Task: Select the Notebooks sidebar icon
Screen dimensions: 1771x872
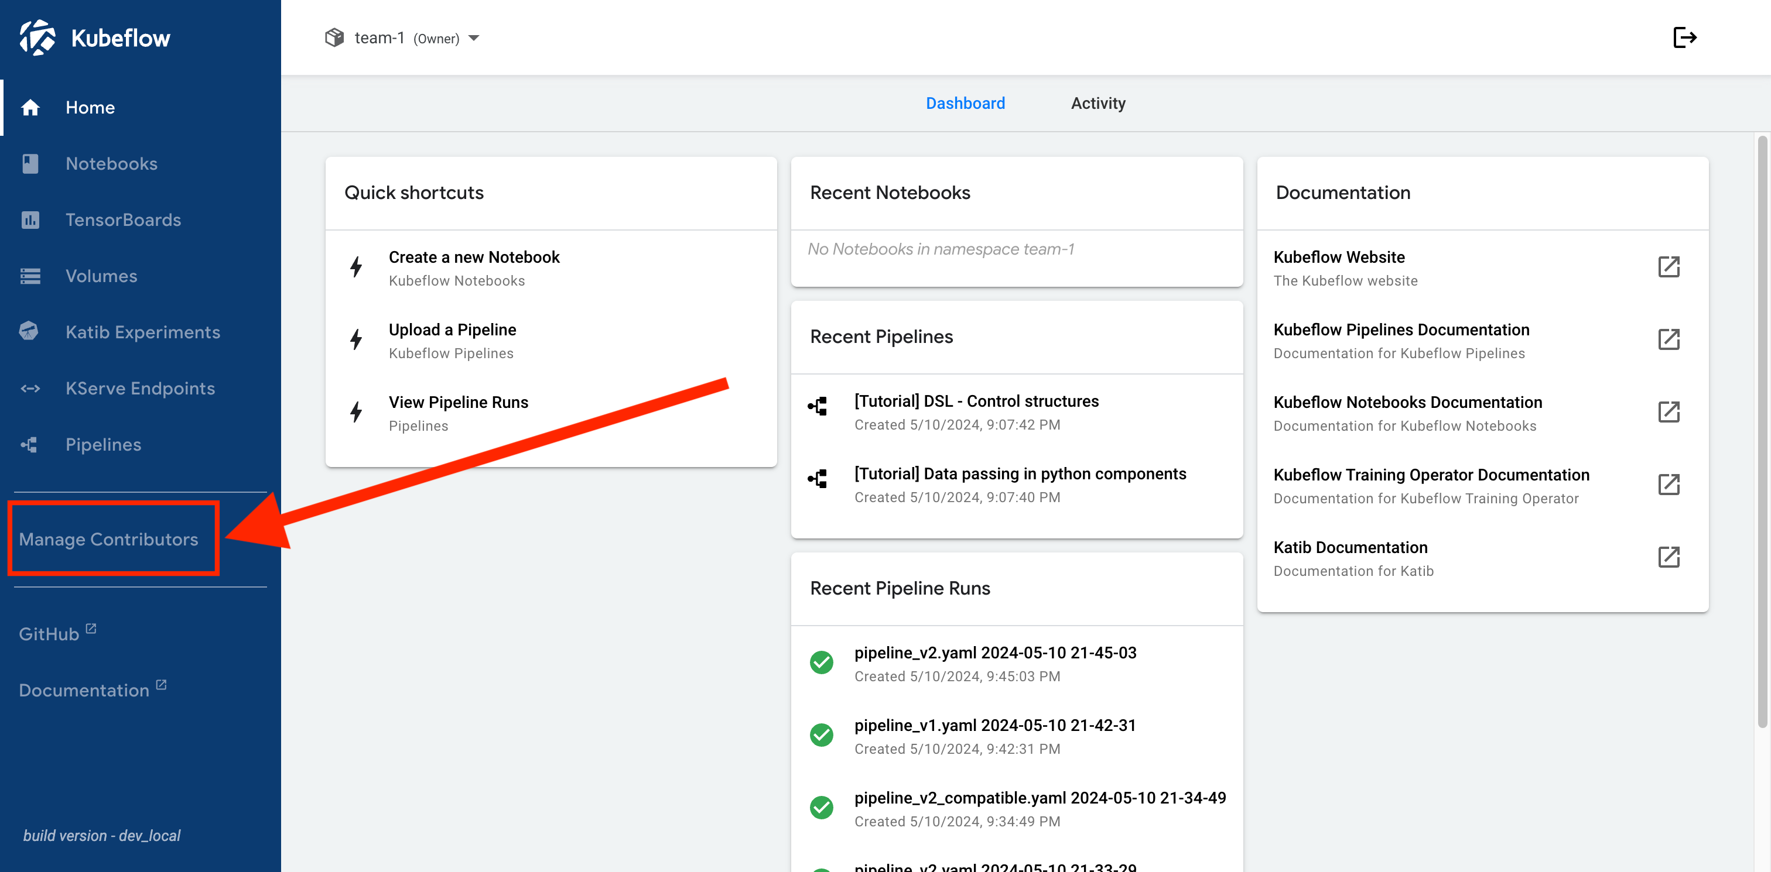Action: click(30, 163)
